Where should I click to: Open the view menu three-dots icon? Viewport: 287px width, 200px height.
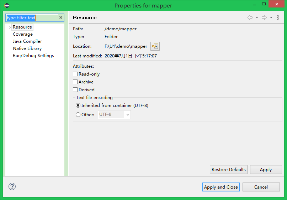tap(278, 17)
